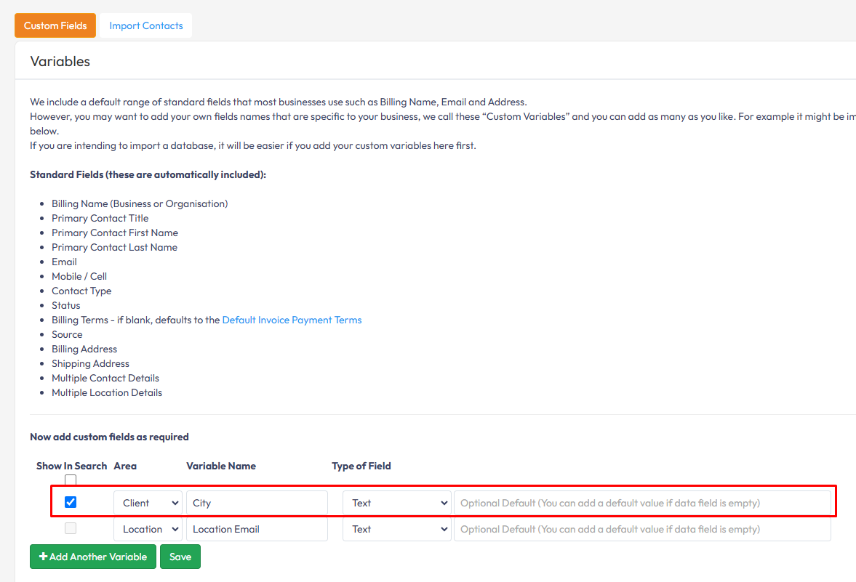
Task: Open the Default Invoice Payment Terms link
Action: pos(292,320)
